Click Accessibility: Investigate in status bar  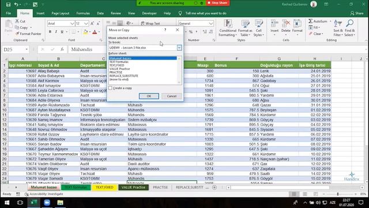coord(44,194)
